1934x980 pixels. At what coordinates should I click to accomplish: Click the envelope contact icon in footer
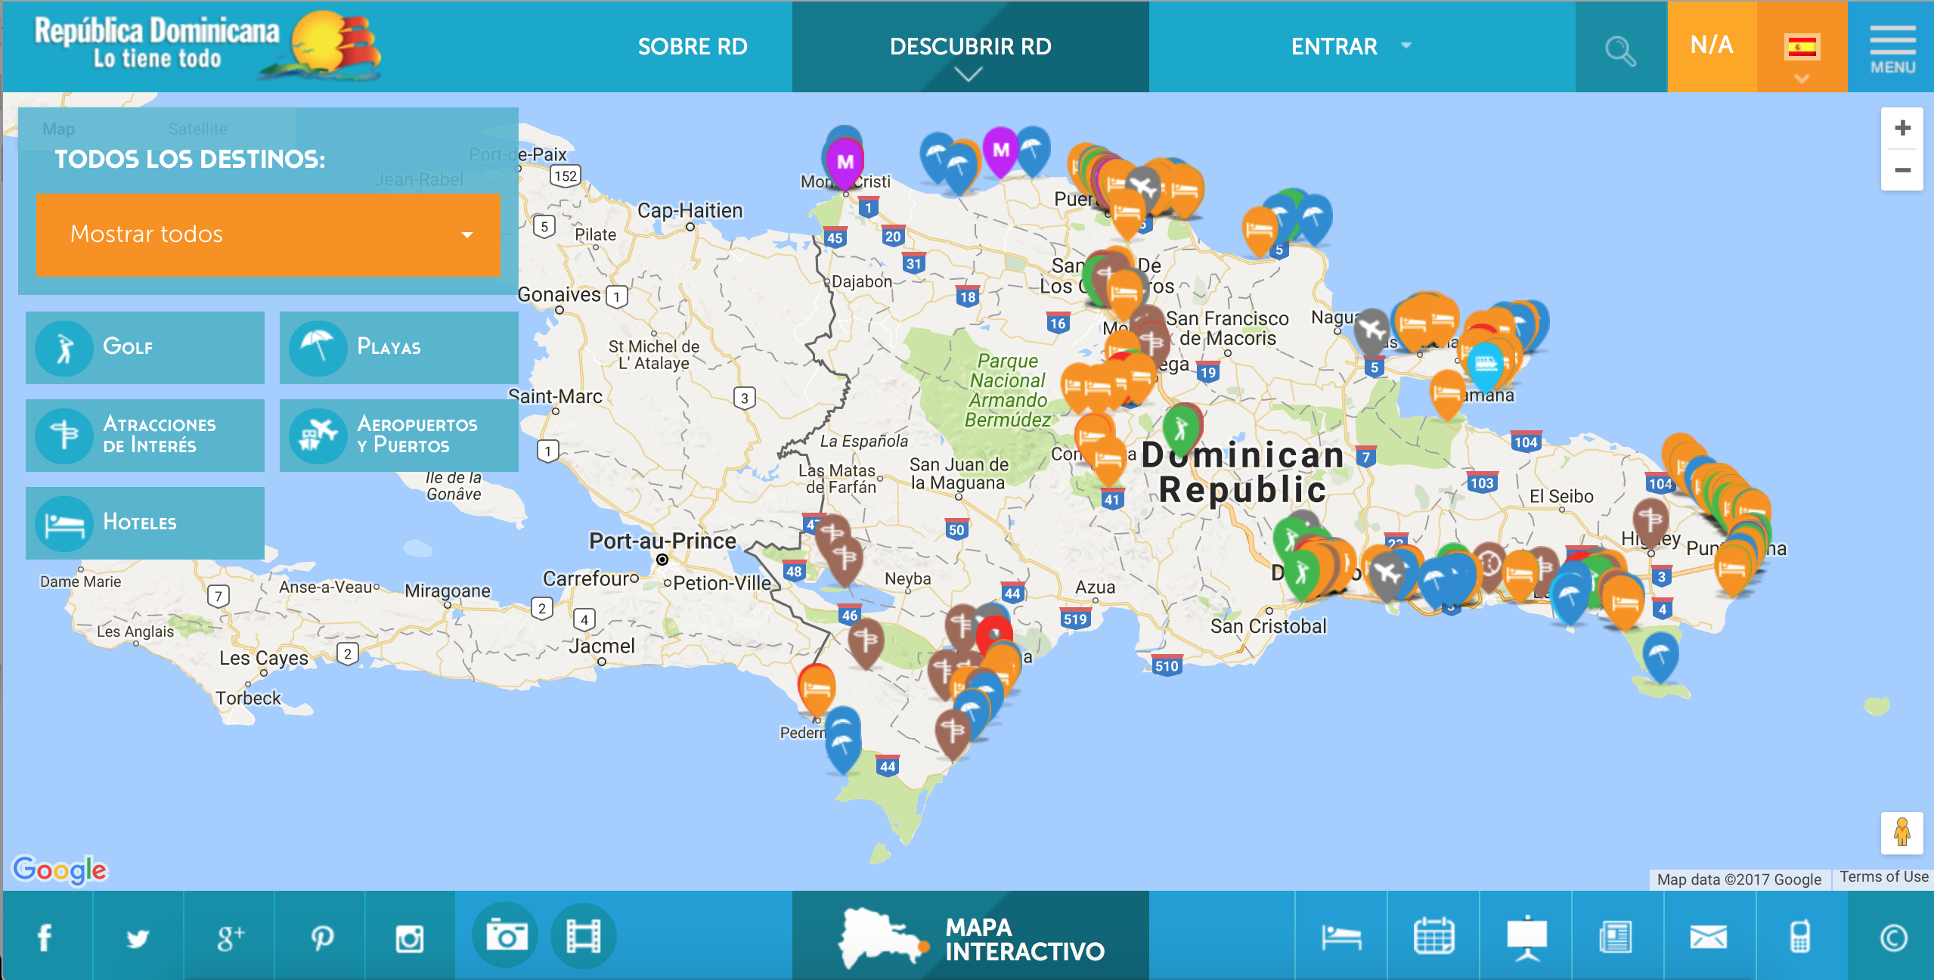click(x=1709, y=938)
